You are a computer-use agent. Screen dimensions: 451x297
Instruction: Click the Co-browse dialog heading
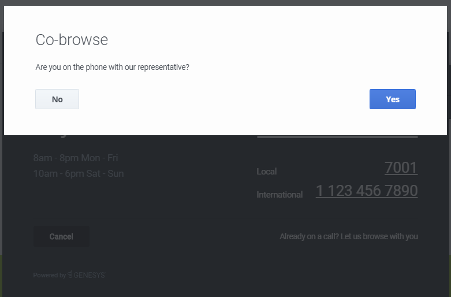pos(72,39)
